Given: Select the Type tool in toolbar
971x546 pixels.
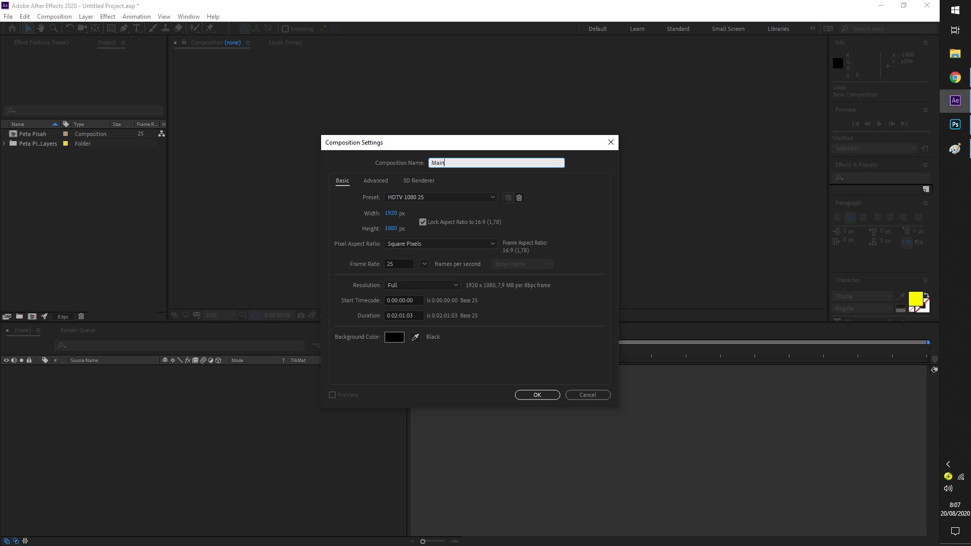Looking at the screenshot, I should coord(137,28).
